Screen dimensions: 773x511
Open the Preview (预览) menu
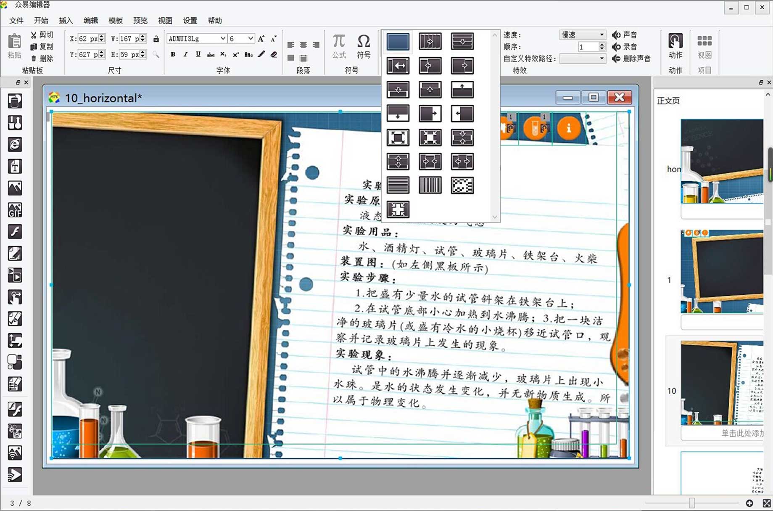point(140,21)
